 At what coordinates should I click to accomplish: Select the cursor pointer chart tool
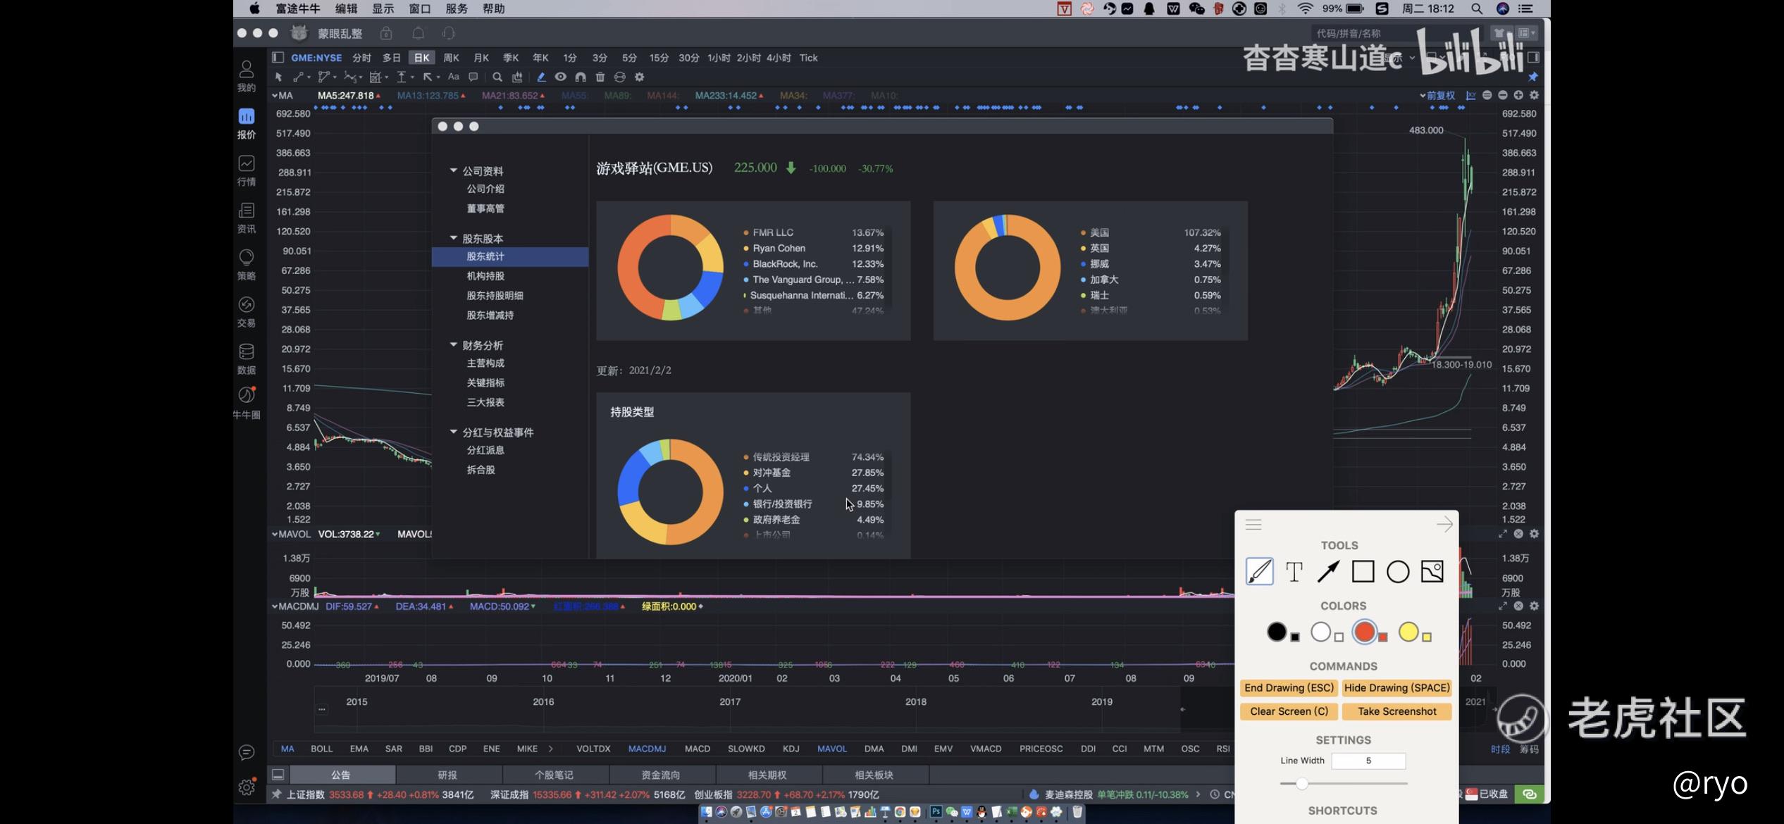278,77
